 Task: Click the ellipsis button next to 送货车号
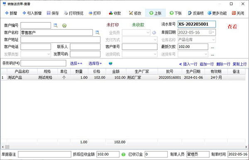point(212,55)
